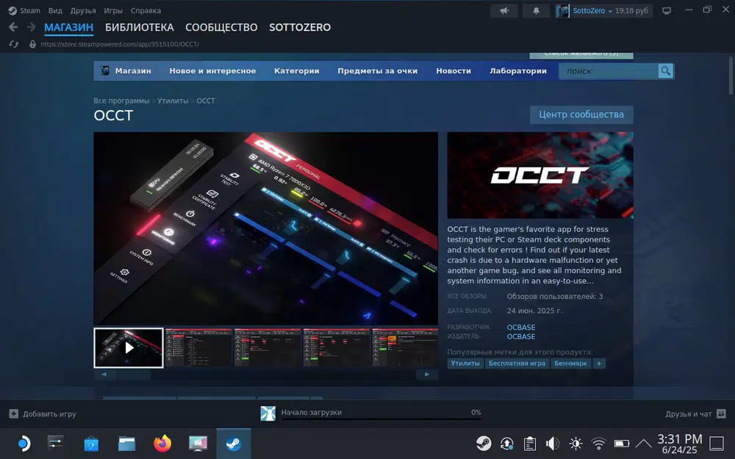The width and height of the screenshot is (735, 459).
Task: Open the system updates tray icon
Action: click(x=506, y=443)
